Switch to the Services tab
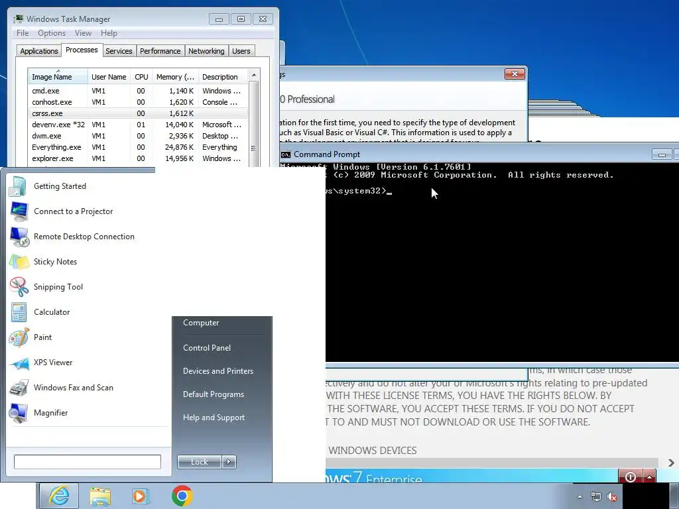The width and height of the screenshot is (679, 509). (119, 51)
